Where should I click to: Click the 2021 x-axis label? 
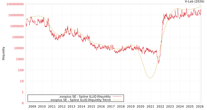click(x=150, y=106)
